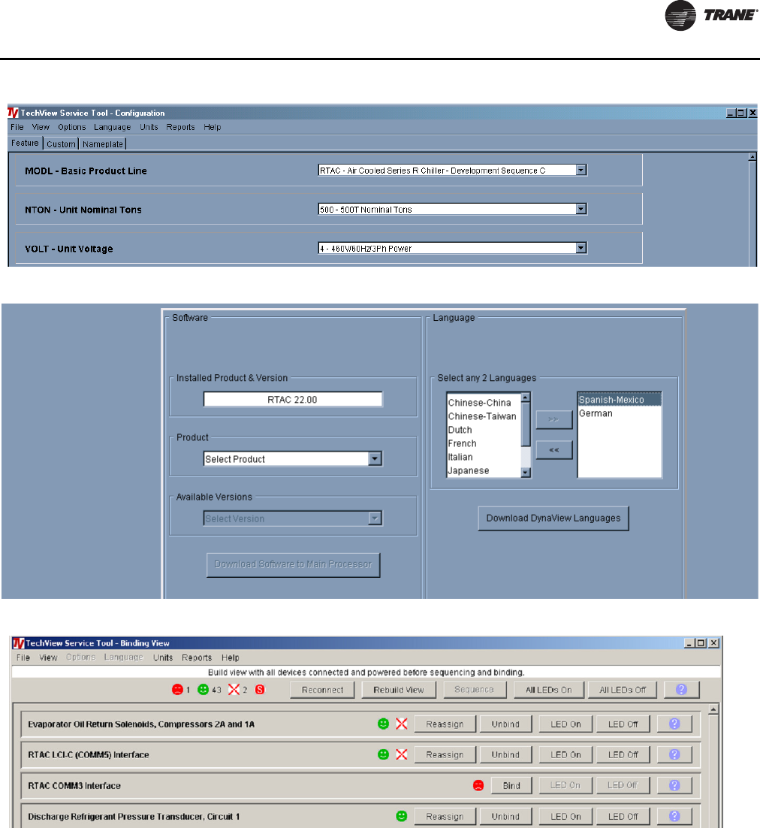Open View menu in Binding View
This screenshot has width=760, height=828.
48,658
